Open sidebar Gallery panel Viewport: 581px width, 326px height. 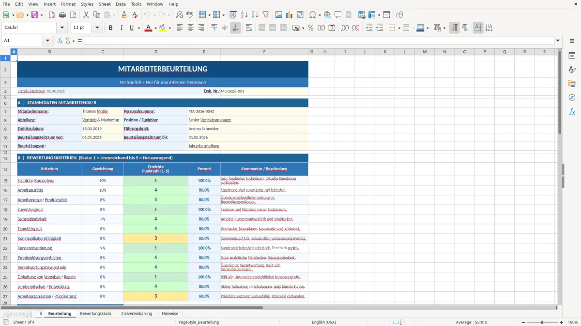coord(572,84)
